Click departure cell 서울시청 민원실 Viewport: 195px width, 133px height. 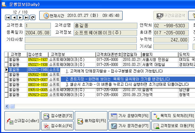[x=160, y=60]
